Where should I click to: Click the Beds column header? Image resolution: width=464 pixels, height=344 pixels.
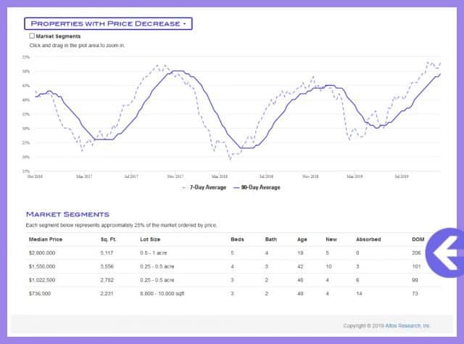pos(237,239)
